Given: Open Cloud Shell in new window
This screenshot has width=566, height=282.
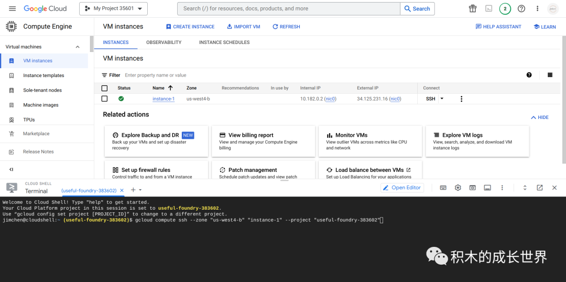Looking at the screenshot, I should (x=540, y=188).
